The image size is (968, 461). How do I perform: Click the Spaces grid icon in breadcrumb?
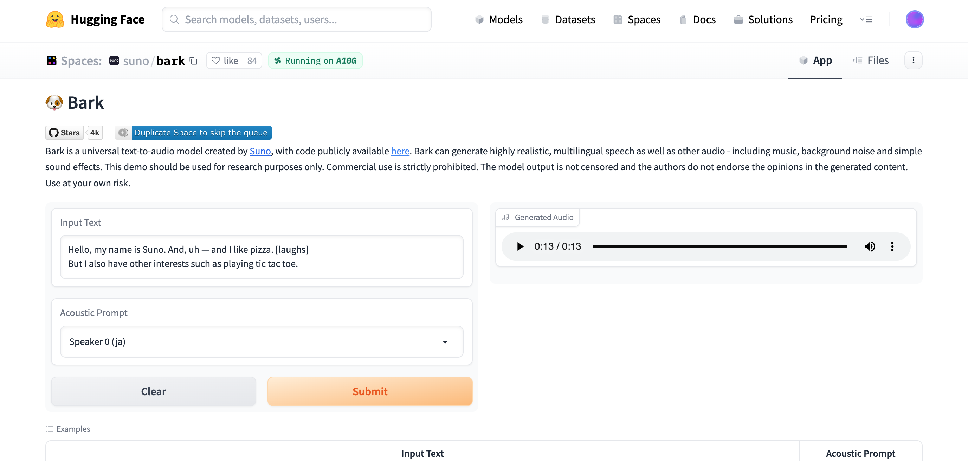coord(51,60)
